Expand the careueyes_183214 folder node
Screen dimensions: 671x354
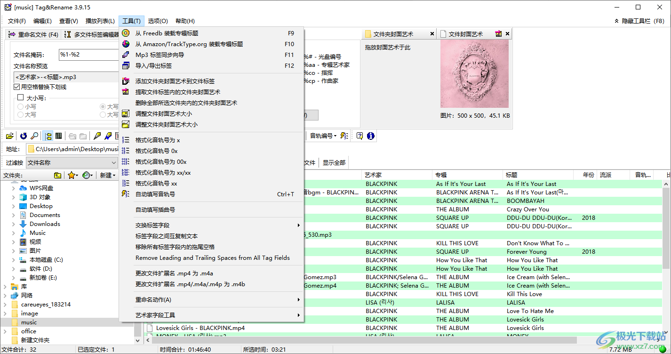[x=5, y=305]
